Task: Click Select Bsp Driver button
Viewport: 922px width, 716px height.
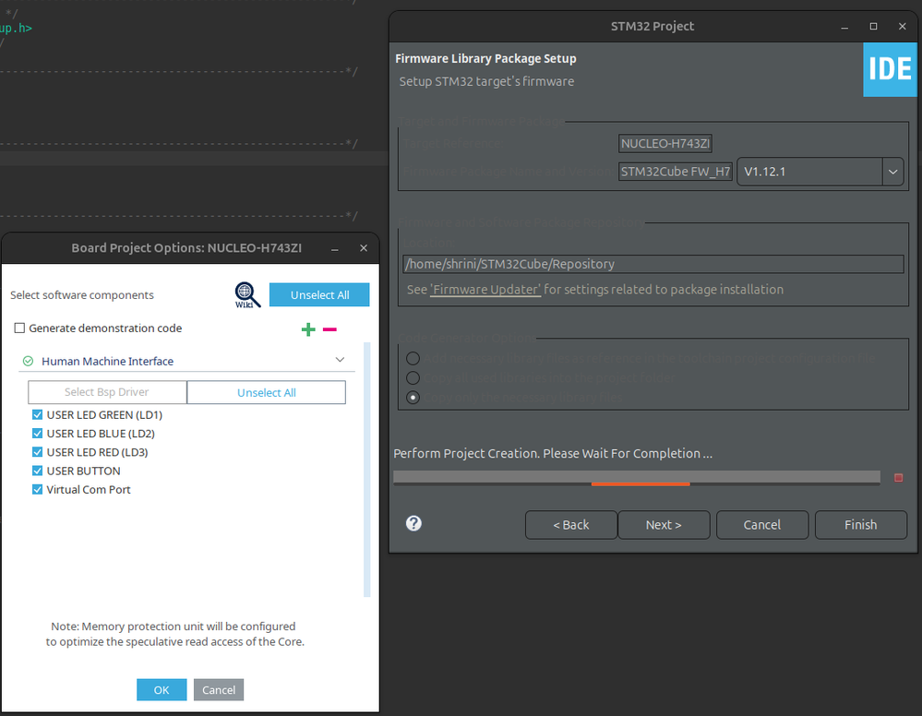Action: [107, 392]
